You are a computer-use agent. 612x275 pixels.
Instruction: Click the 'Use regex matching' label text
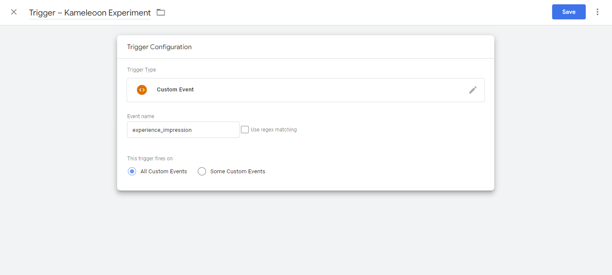click(274, 130)
